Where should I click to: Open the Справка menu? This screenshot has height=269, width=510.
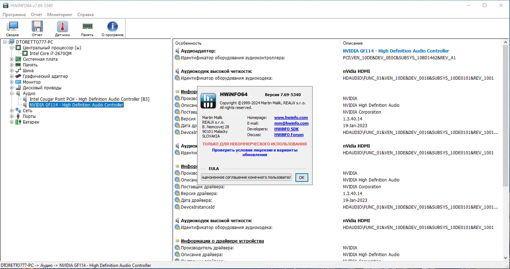click(85, 15)
